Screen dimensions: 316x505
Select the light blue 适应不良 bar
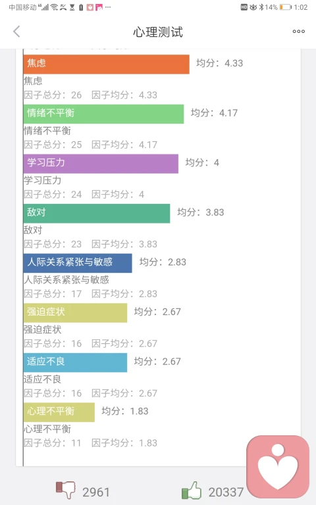(75, 362)
